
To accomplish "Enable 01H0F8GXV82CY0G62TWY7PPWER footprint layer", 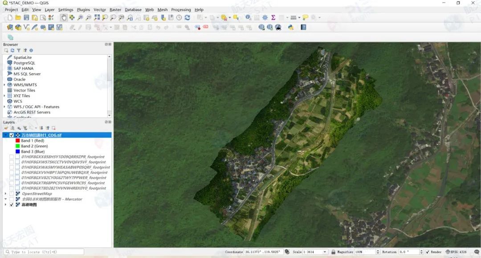I will pyautogui.click(x=12, y=178).
